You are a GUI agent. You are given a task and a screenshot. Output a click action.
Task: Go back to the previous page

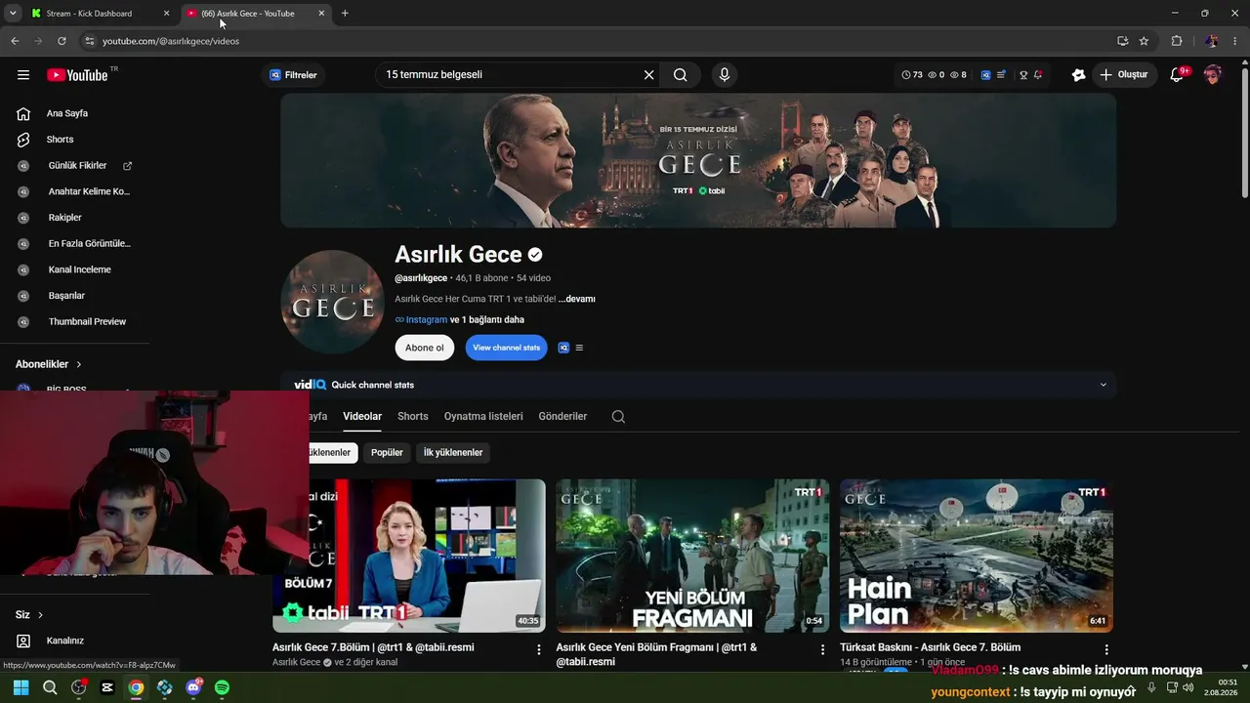coord(15,41)
